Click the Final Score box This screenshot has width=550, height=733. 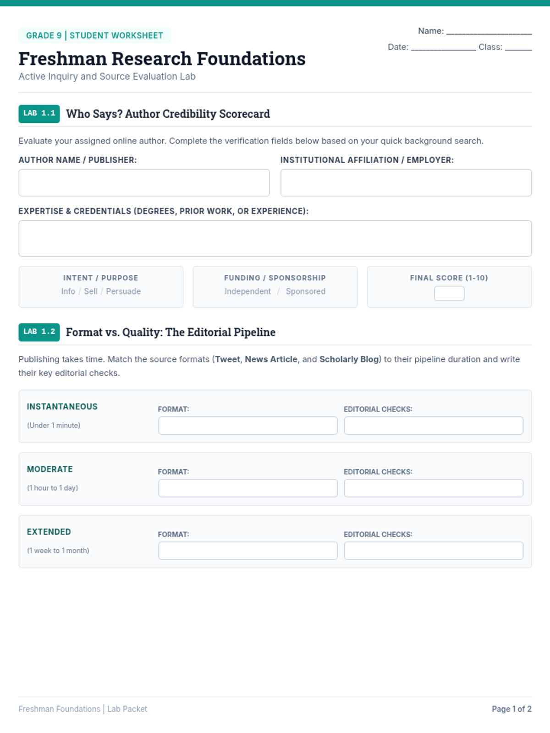click(449, 293)
